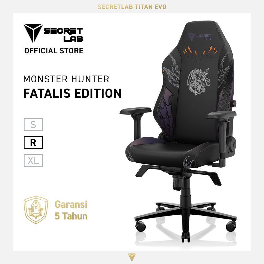264x264 pixels.
Task: Click the SECRETLAB TITAN EVO header text
Action: point(132,7)
